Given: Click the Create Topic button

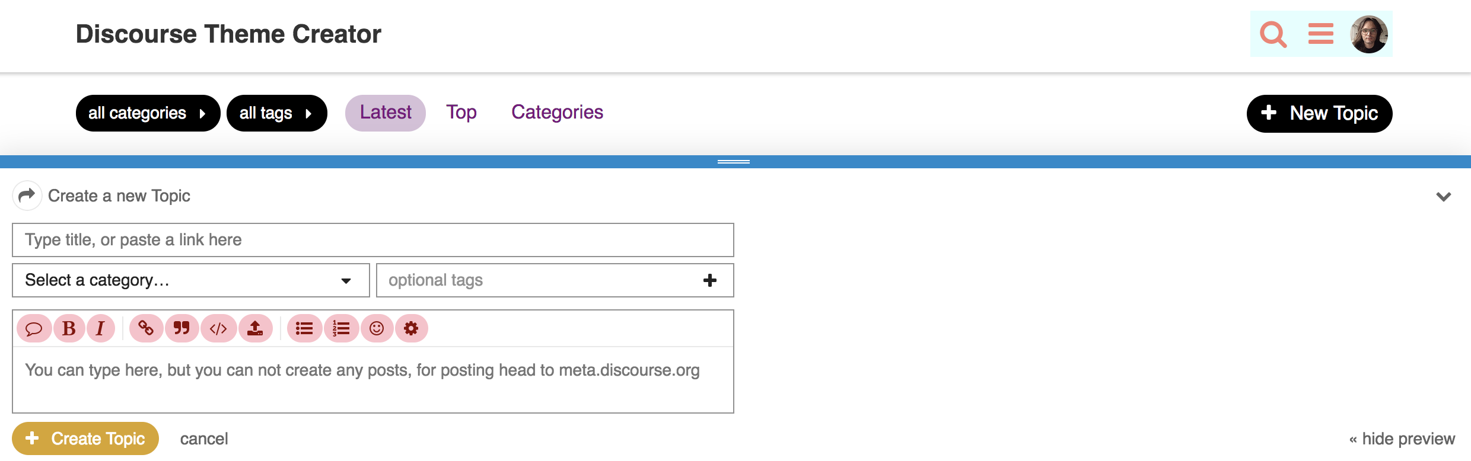Looking at the screenshot, I should (x=85, y=438).
